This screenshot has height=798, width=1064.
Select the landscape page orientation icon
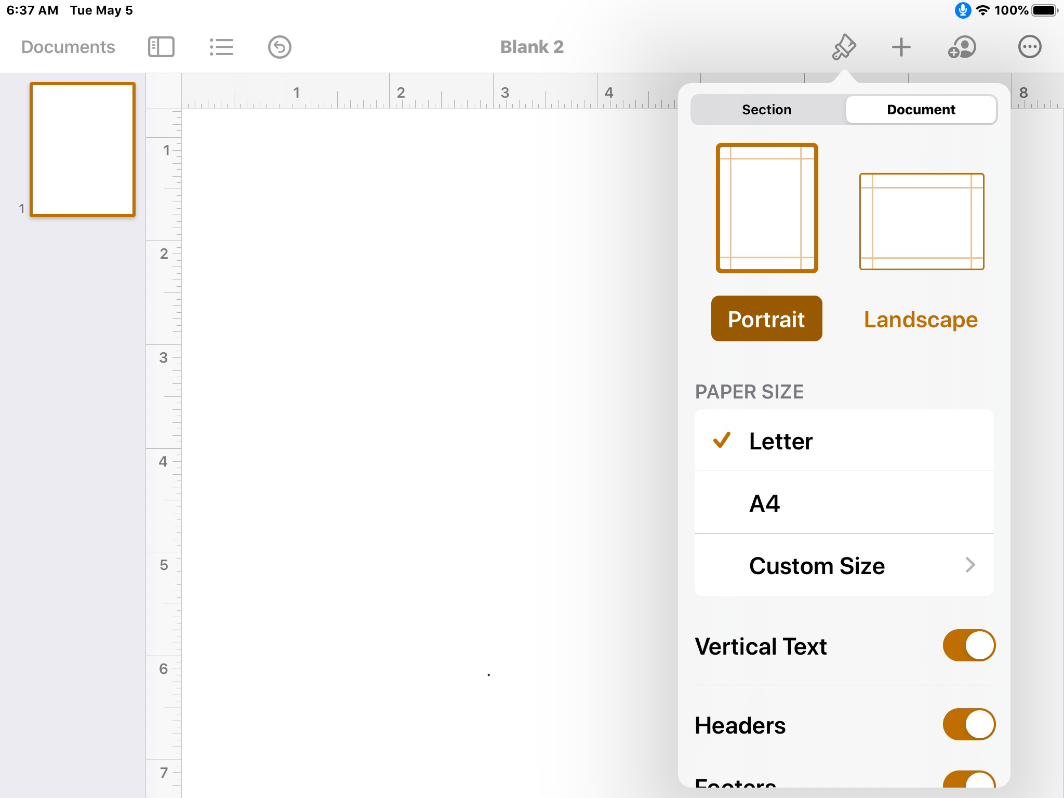pos(922,221)
